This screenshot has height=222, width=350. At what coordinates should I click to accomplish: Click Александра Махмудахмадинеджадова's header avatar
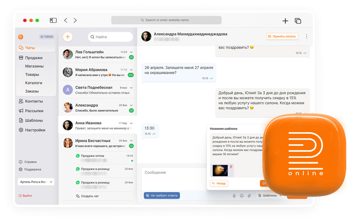click(146, 36)
